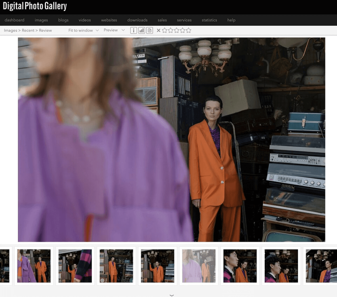This screenshot has width=337, height=297.
Task: Select the faded current-image thumbnail
Action: click(x=199, y=266)
